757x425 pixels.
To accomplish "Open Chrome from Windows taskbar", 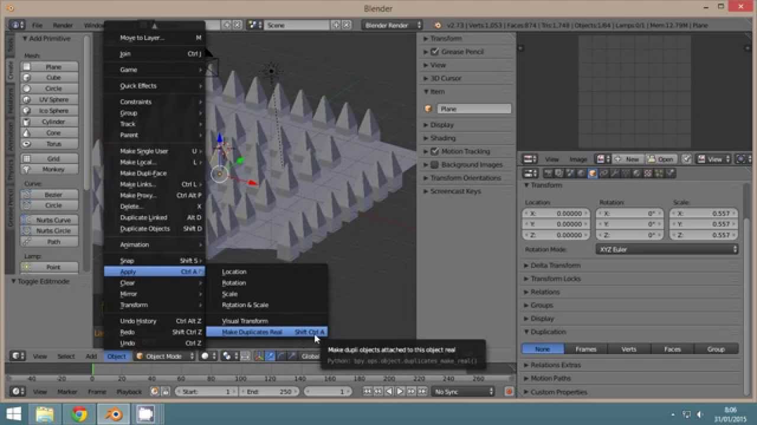I will (79, 414).
